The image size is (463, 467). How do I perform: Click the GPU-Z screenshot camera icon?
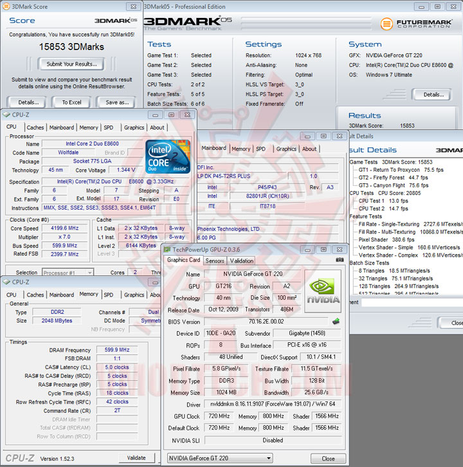point(340,260)
